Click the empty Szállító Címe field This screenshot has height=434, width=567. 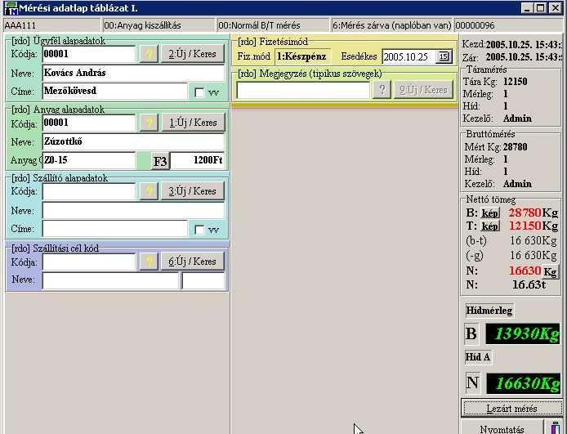[115, 229]
